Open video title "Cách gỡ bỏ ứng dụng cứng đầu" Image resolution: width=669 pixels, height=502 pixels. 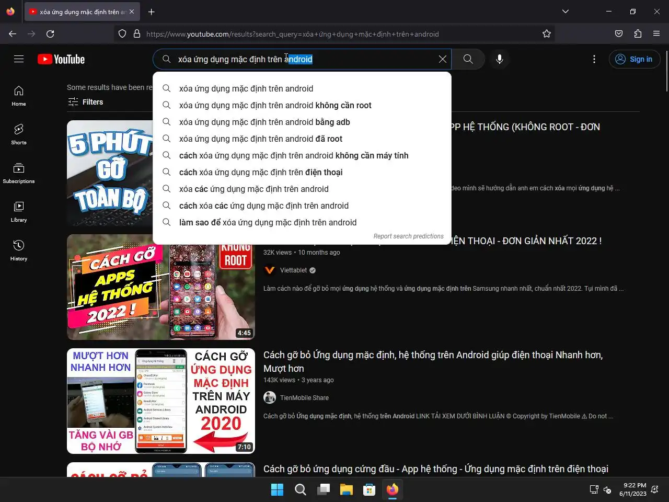click(x=436, y=469)
